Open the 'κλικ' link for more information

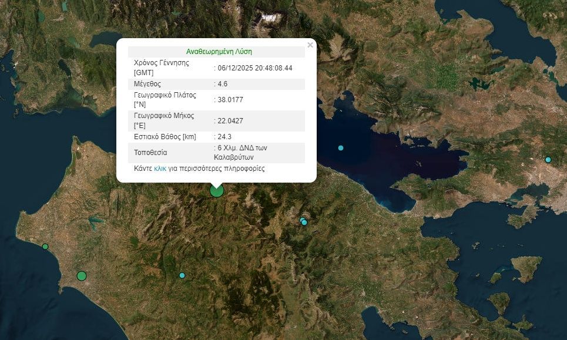pos(160,169)
